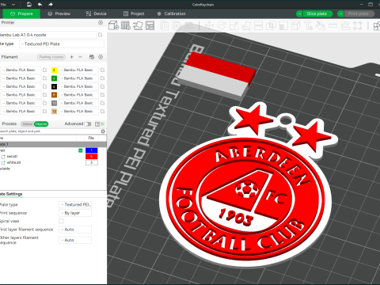Open First layer filament sequence dropdown
The width and height of the screenshot is (380, 285).
pos(75,230)
